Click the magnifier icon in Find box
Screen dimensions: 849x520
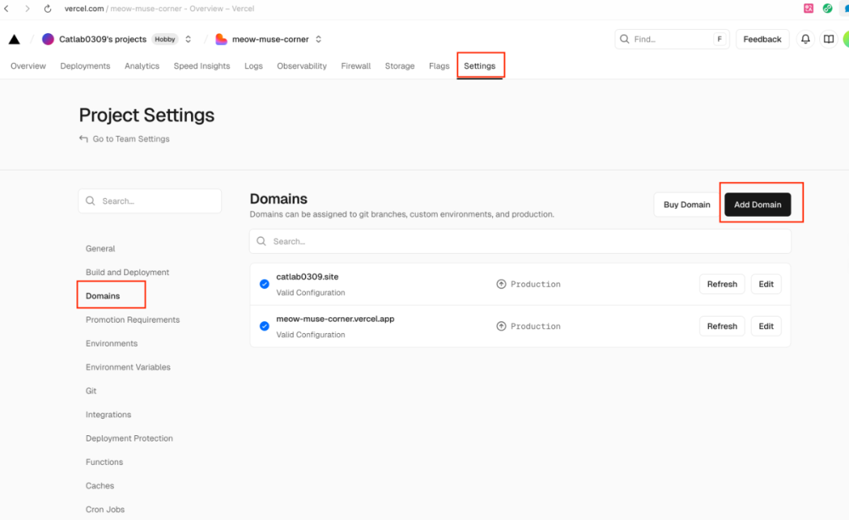coord(624,39)
